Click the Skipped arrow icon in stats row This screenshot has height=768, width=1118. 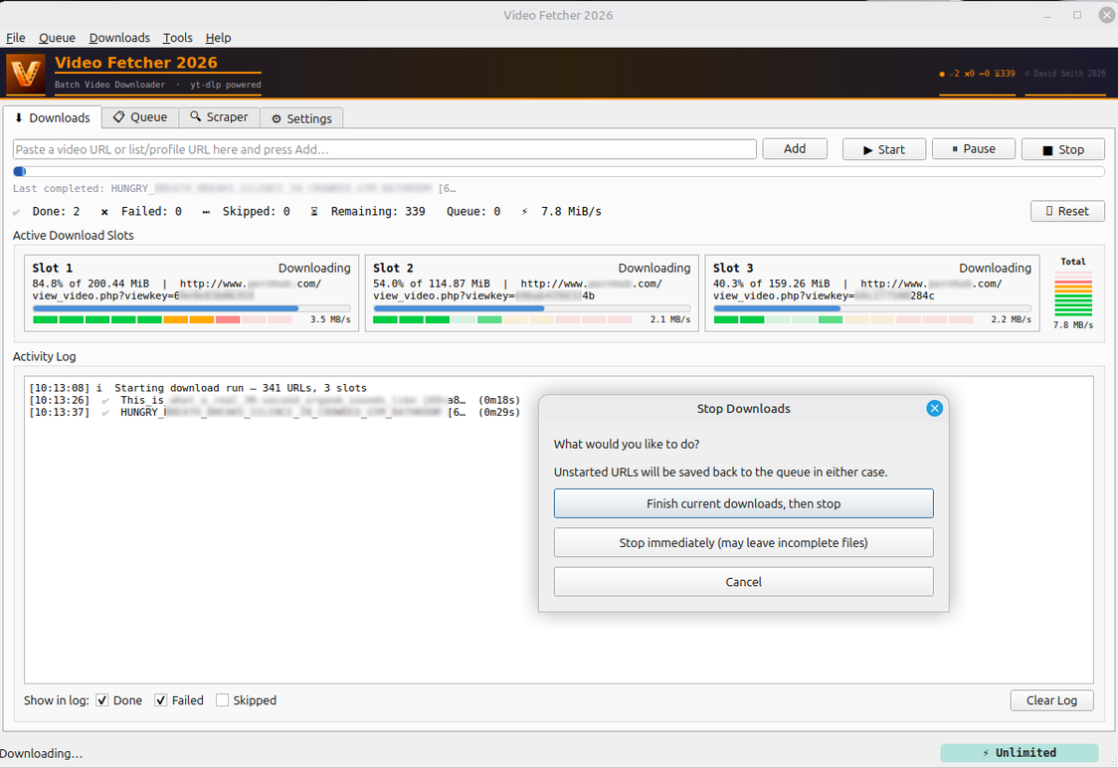tap(206, 212)
